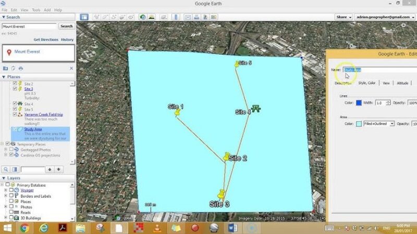Click the Get Directions link
The height and width of the screenshot is (234, 417).
pos(45,40)
